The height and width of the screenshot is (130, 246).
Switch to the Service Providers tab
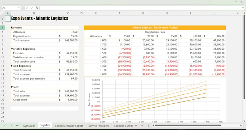(98, 126)
